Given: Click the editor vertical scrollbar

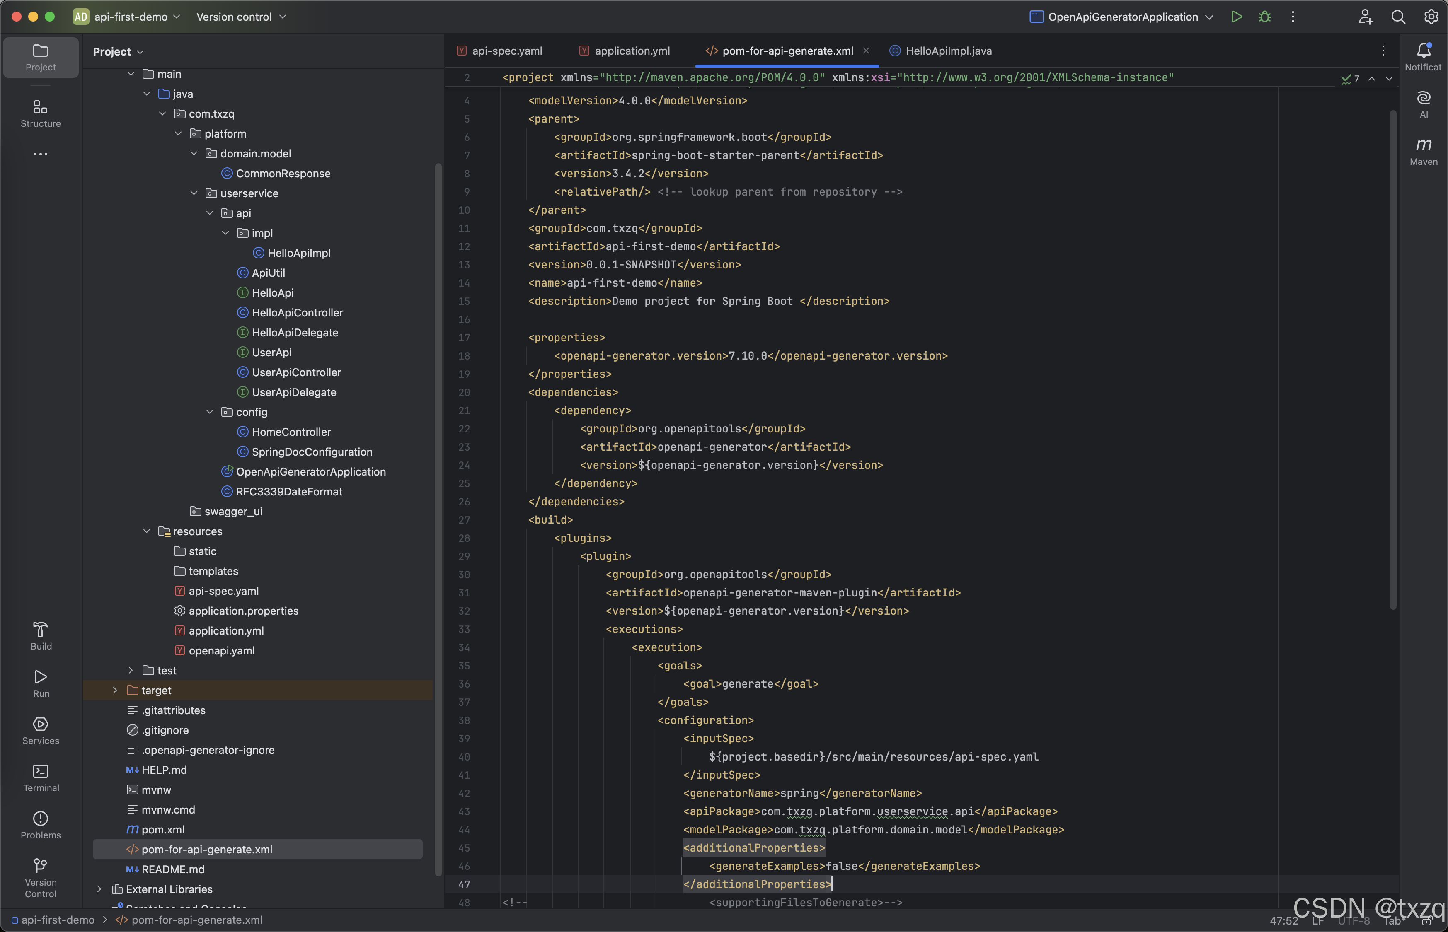Looking at the screenshot, I should (x=1392, y=360).
